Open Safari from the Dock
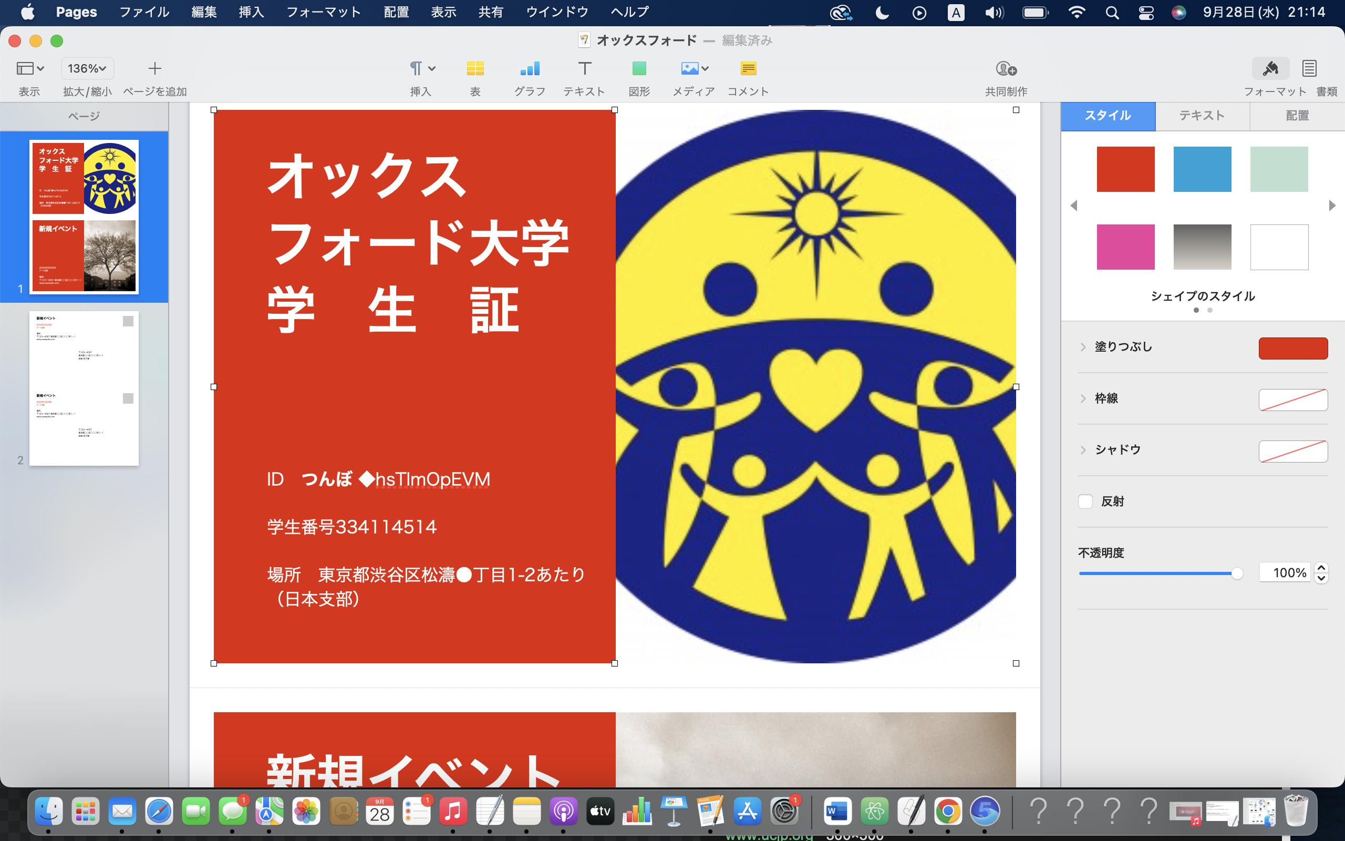Image resolution: width=1345 pixels, height=841 pixels. (159, 812)
